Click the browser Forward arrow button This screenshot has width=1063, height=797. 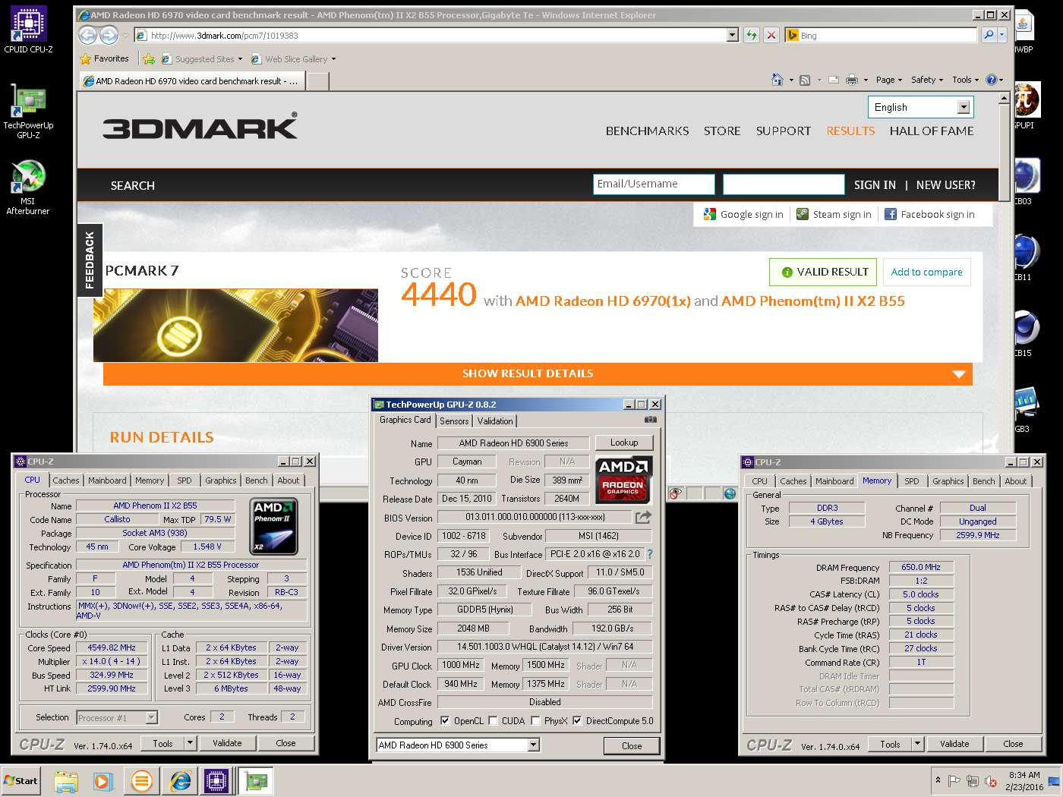pos(109,35)
